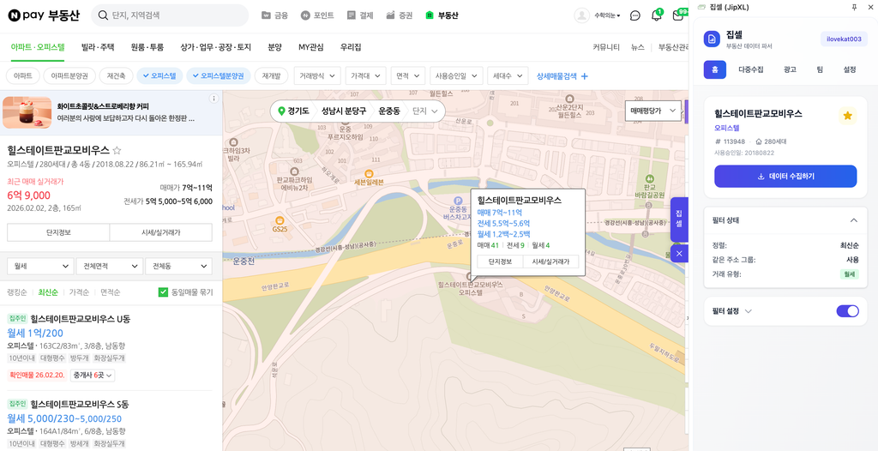
Task: Open the 전체동 dropdown
Action: pyautogui.click(x=178, y=266)
